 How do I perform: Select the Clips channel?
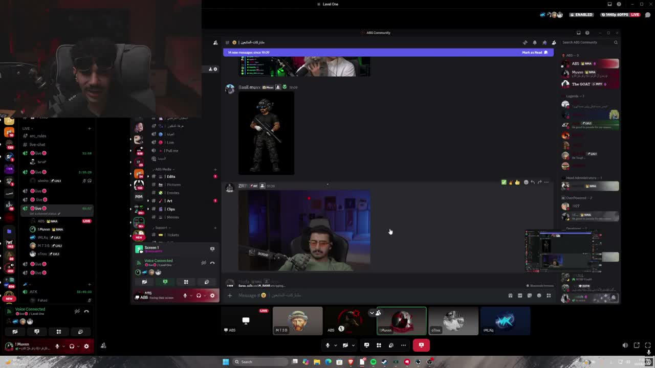click(x=182, y=209)
